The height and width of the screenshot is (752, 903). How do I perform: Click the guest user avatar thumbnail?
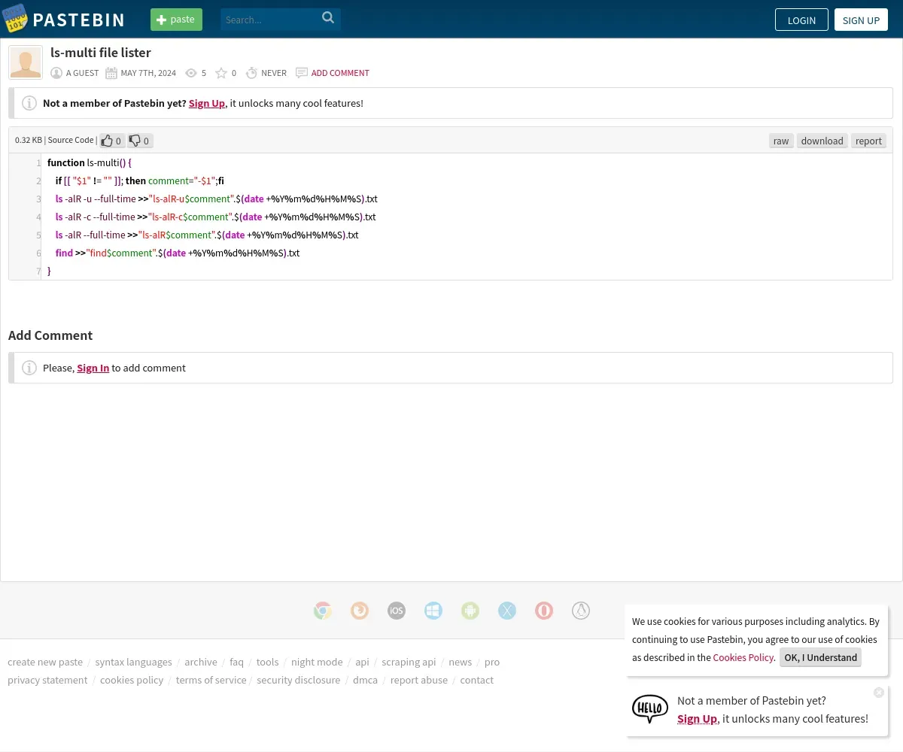pos(26,62)
